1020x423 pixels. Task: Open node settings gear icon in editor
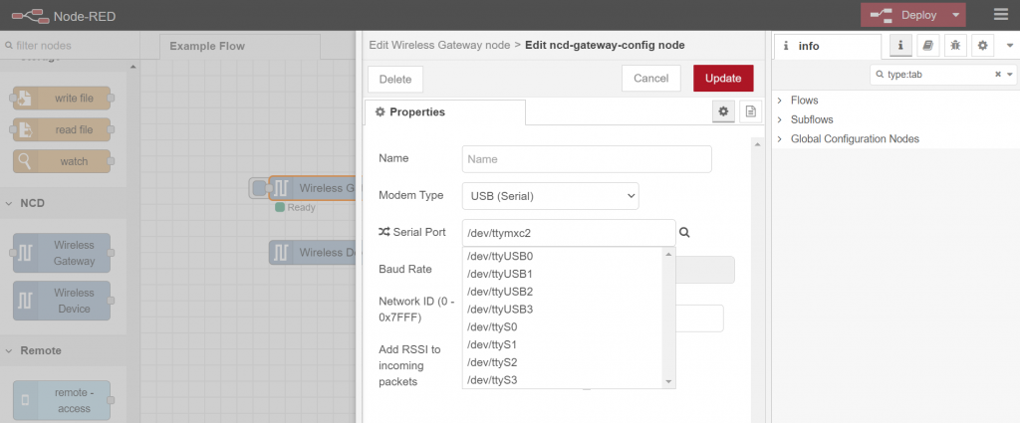click(x=723, y=111)
